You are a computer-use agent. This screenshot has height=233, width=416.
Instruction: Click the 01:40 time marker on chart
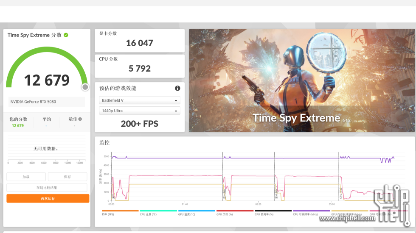[x=185, y=204]
